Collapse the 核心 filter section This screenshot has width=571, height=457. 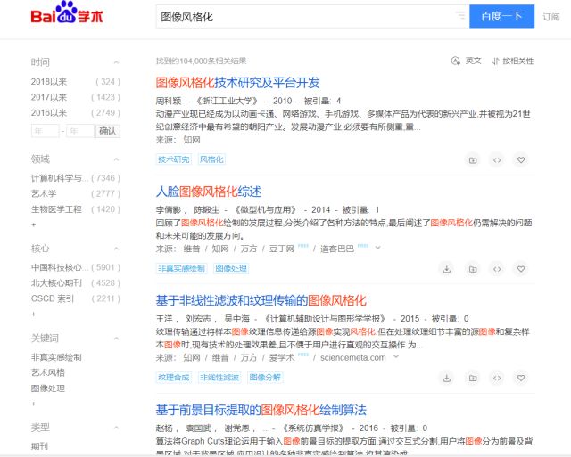pyautogui.click(x=116, y=249)
